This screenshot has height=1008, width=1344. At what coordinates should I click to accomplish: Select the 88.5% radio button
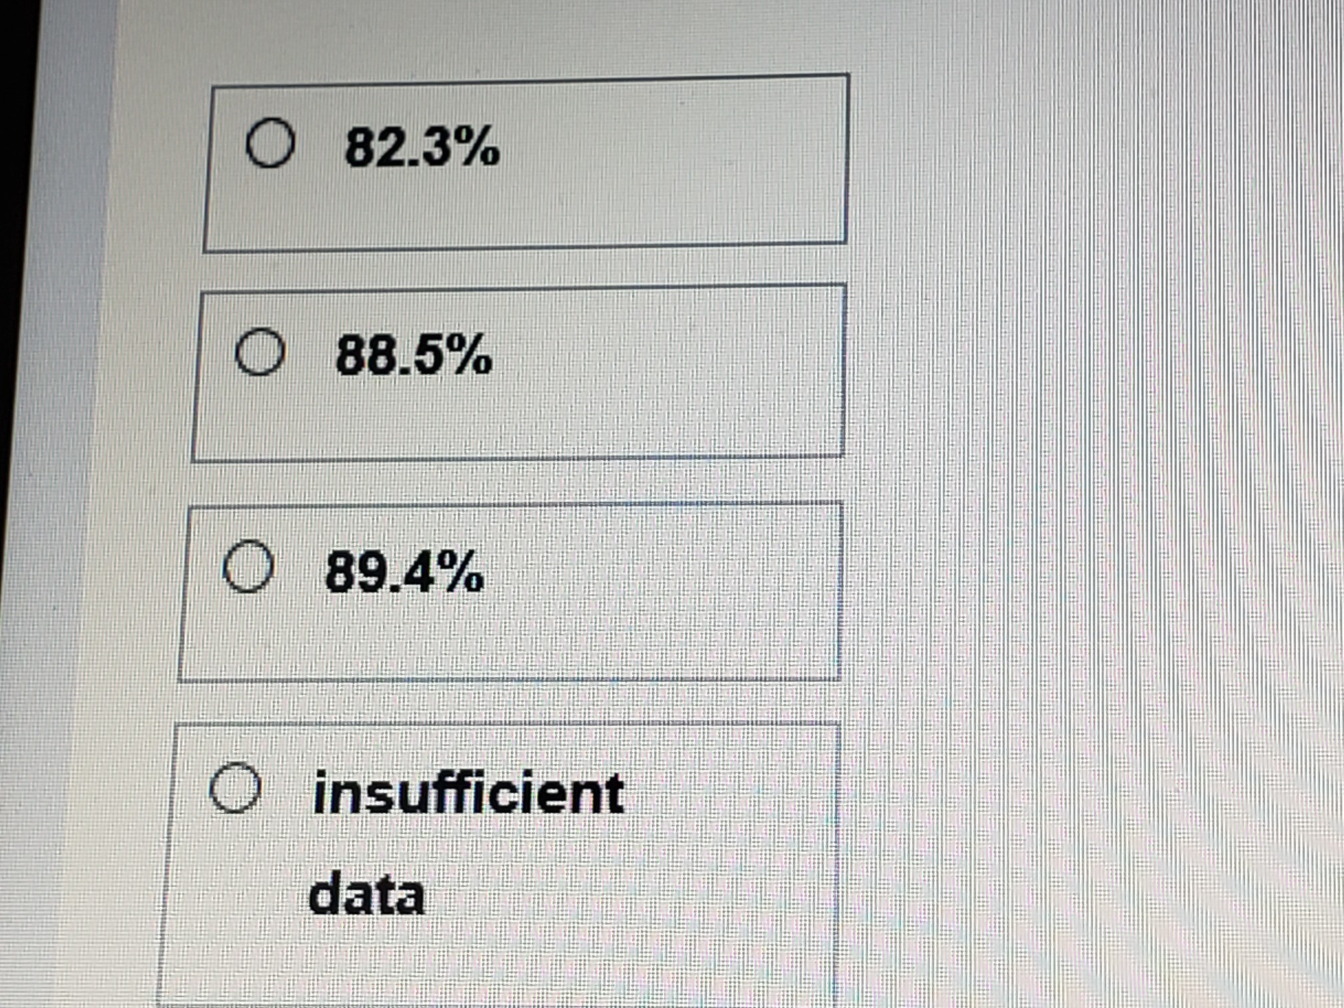(260, 352)
